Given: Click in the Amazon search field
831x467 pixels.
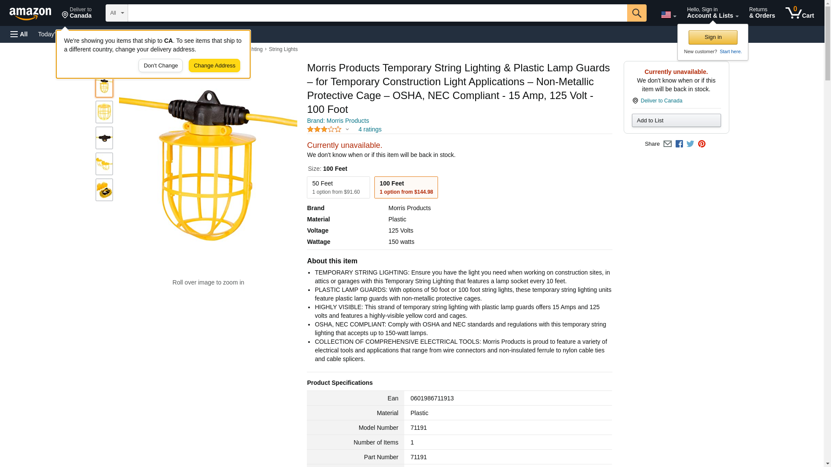Looking at the screenshot, I should click(x=377, y=13).
